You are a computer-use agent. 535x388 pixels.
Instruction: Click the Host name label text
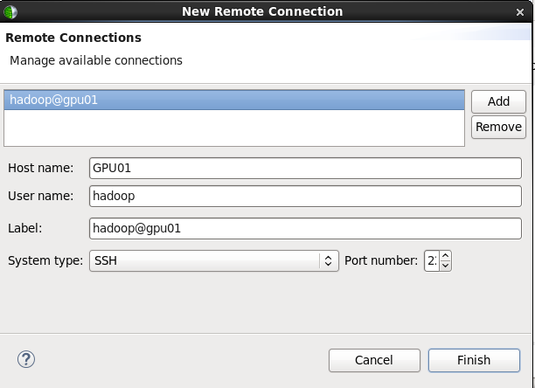pyautogui.click(x=40, y=168)
